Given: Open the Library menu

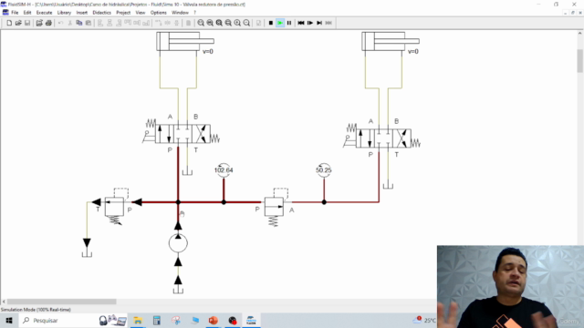Looking at the screenshot, I should (64, 13).
